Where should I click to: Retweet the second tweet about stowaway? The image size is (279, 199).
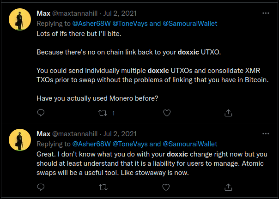[x=103, y=187]
